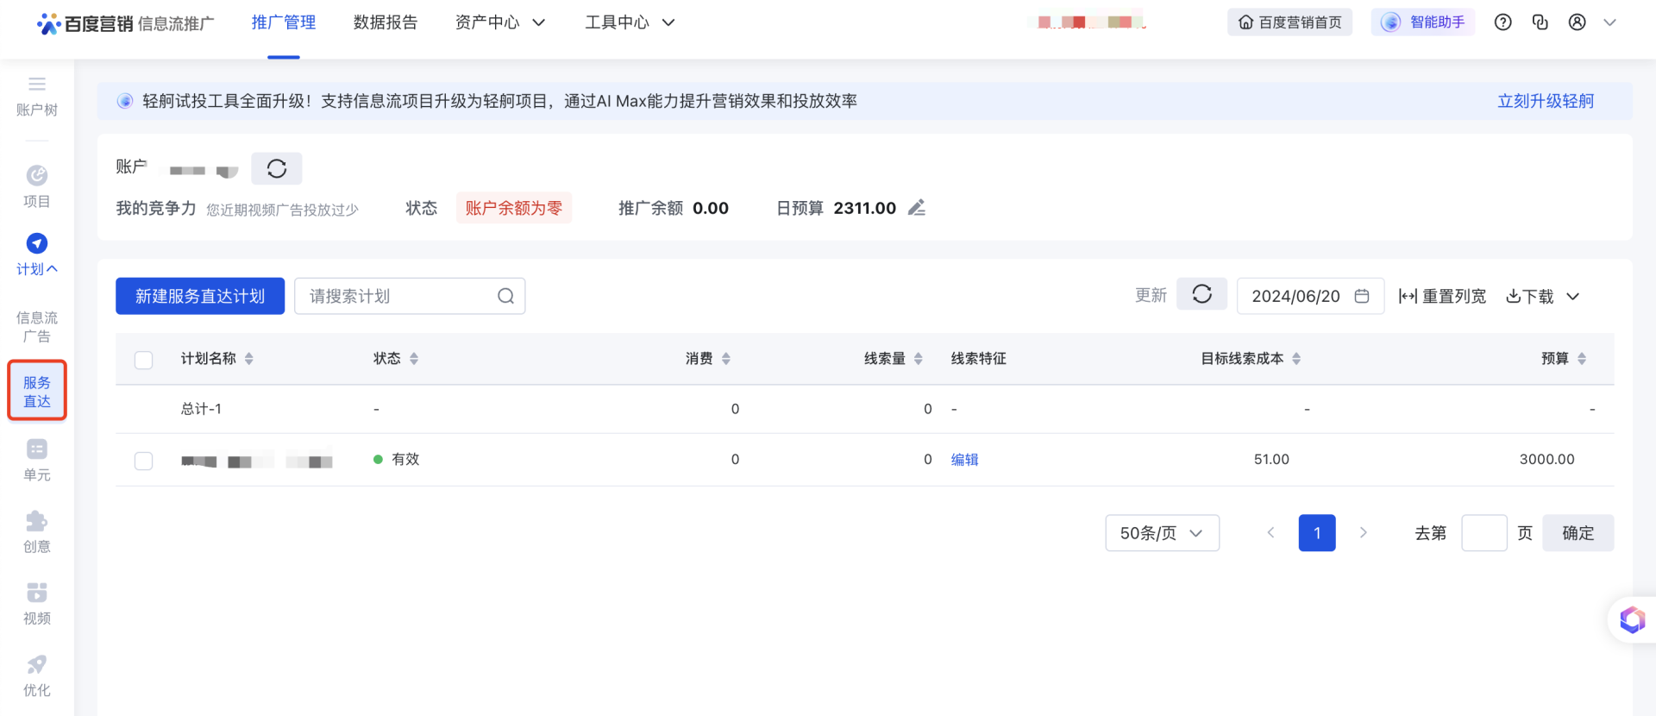
Task: Click the 立刻升级轻舸 link
Action: (1545, 101)
